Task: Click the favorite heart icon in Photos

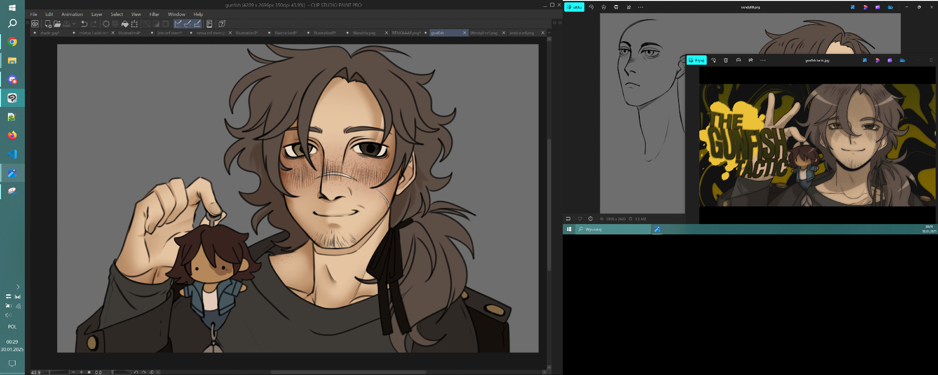Action: point(580,219)
